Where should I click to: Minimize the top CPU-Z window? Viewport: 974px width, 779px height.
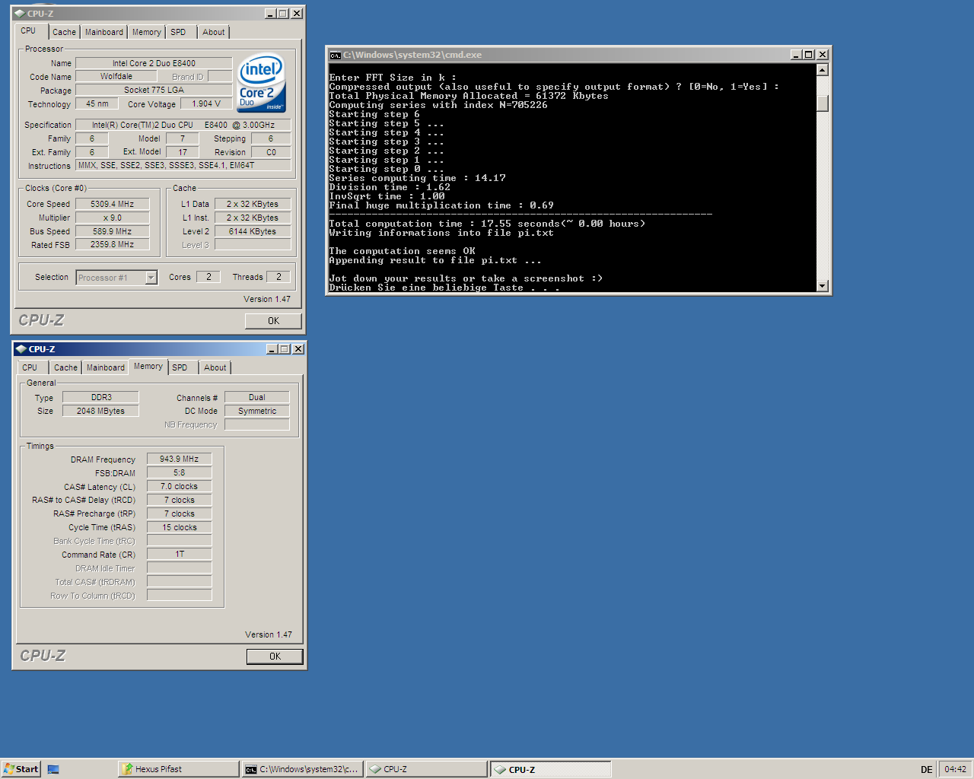[270, 14]
